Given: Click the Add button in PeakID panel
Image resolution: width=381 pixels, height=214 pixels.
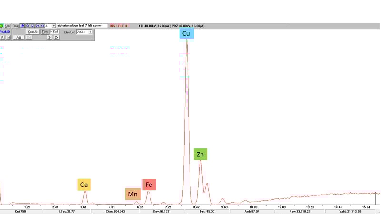Looking at the screenshot, I should [x=19, y=37].
